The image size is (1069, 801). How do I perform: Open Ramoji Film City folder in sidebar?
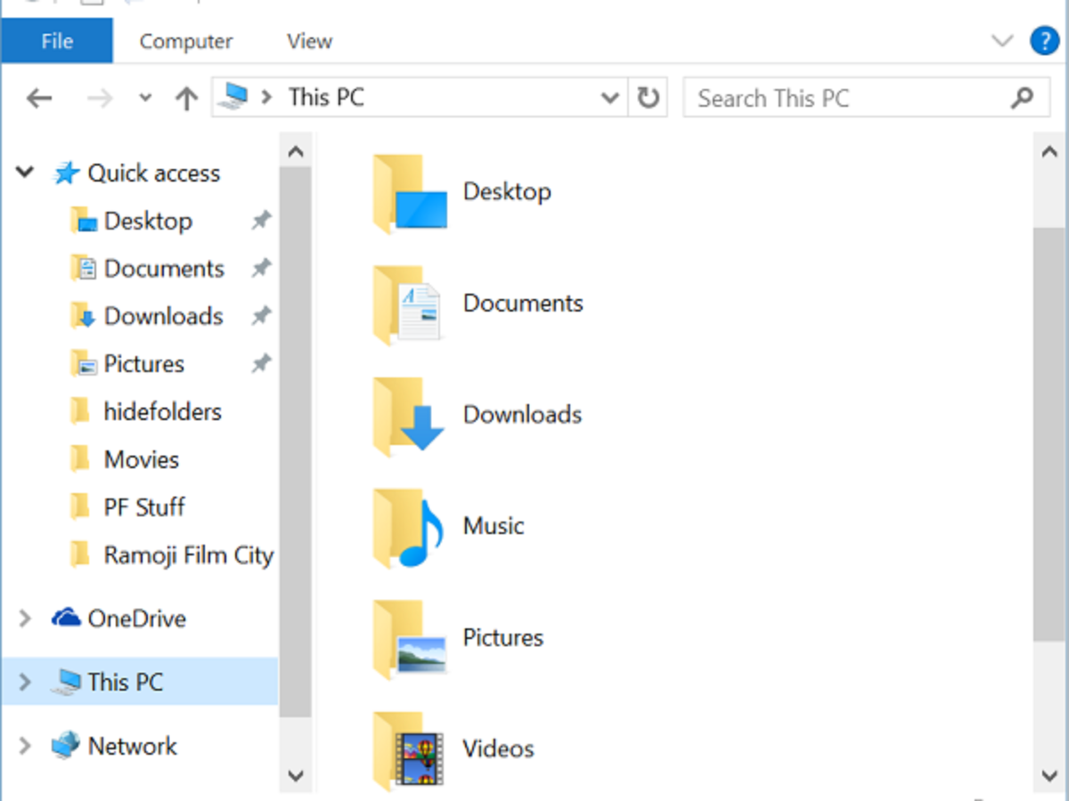coord(188,555)
